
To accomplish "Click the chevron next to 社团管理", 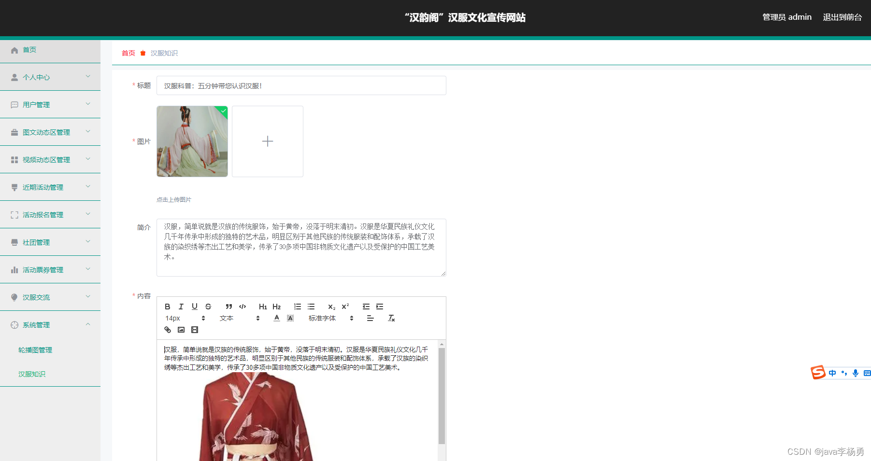I will point(88,241).
